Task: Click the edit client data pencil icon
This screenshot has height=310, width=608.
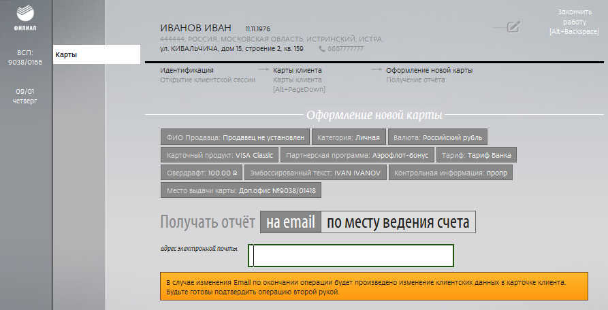Action: [x=513, y=27]
